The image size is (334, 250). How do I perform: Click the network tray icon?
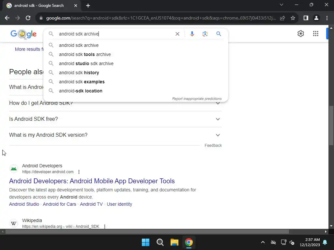[283, 242]
